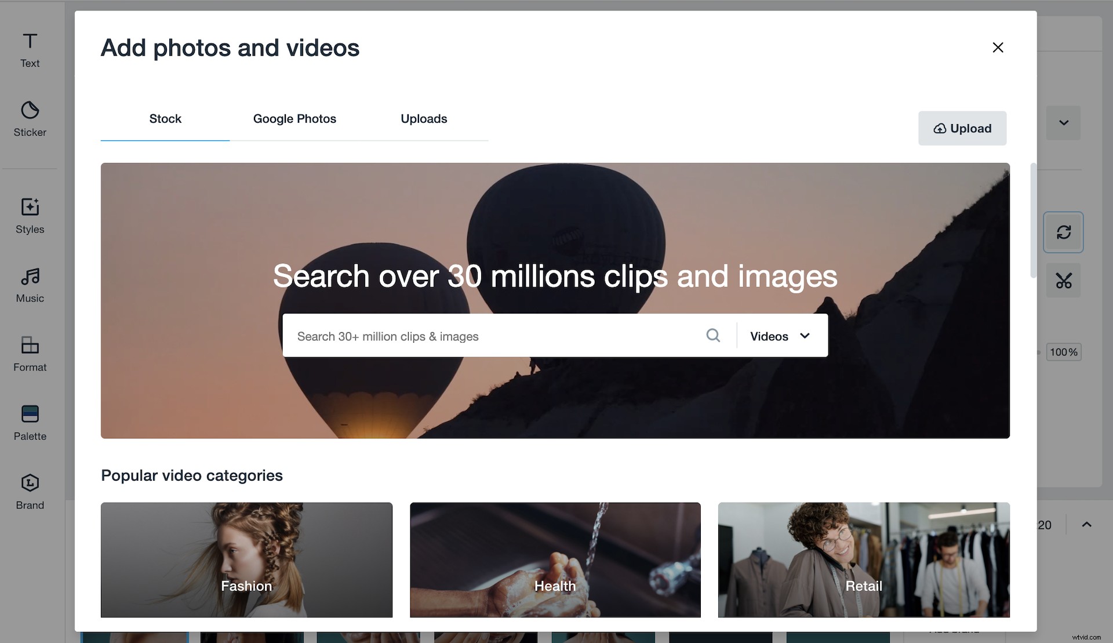Click inside the clip search field
This screenshot has width=1113, height=643.
493,336
